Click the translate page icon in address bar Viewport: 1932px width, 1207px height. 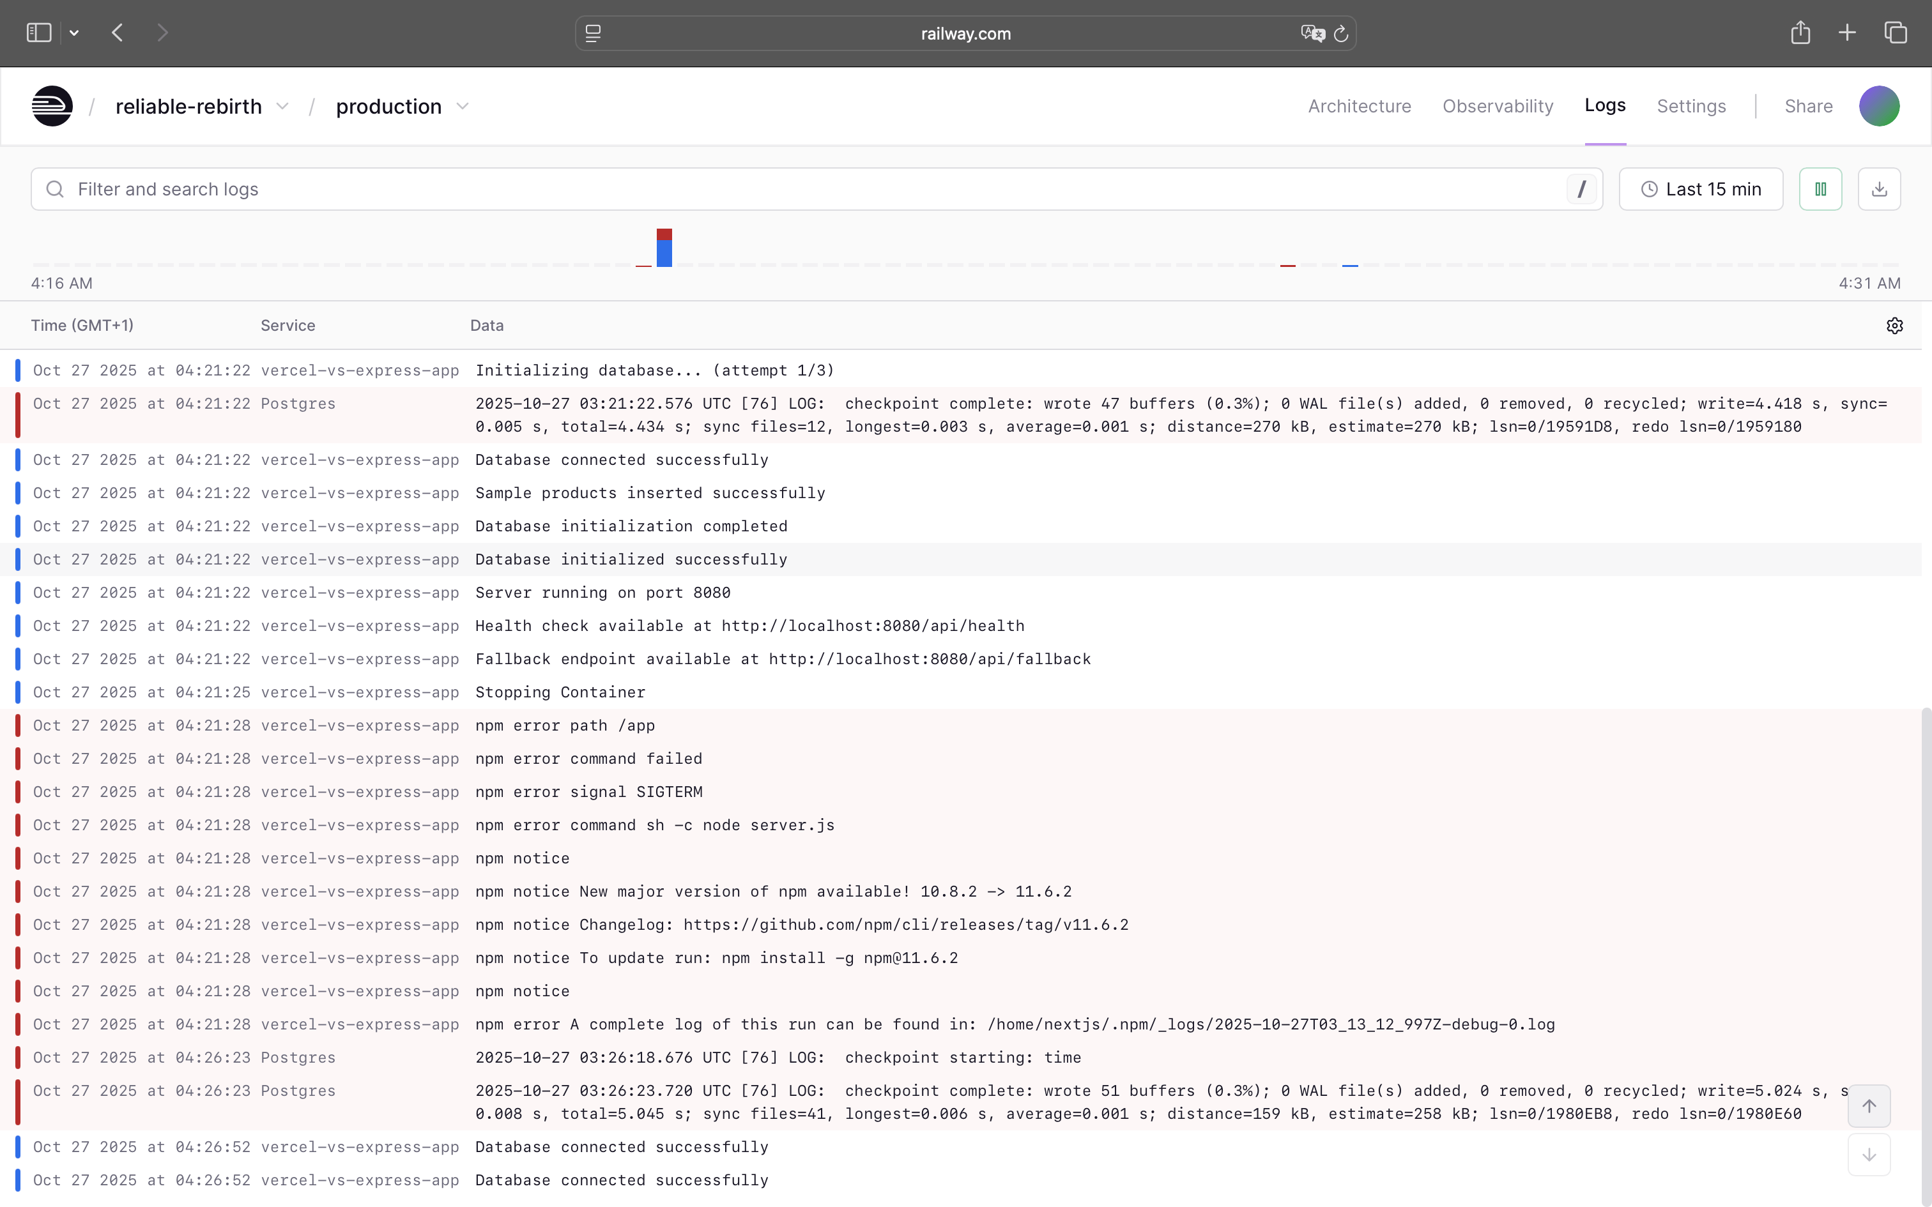click(1312, 33)
